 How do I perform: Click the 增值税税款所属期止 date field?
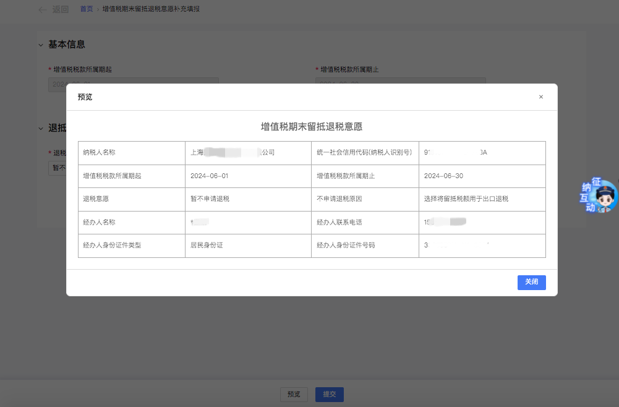click(400, 84)
